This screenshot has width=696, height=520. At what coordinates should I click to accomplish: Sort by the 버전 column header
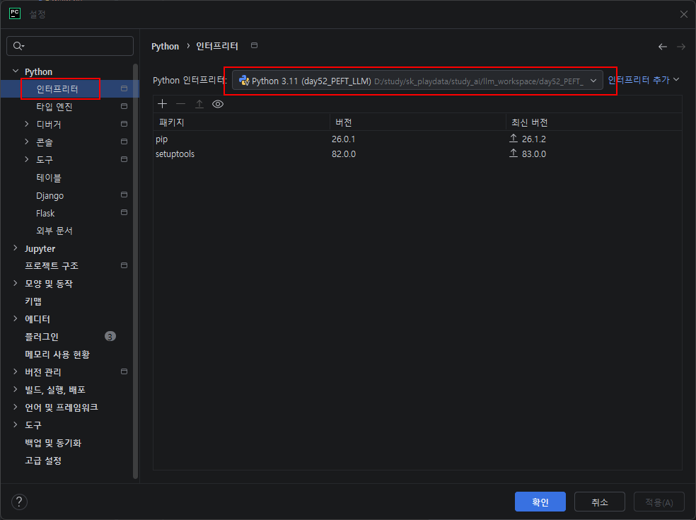coord(417,122)
